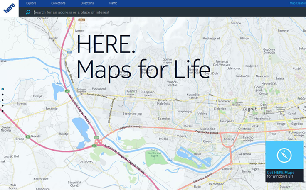Open the Map Creator link
The image size is (306, 190).
click(x=298, y=3)
